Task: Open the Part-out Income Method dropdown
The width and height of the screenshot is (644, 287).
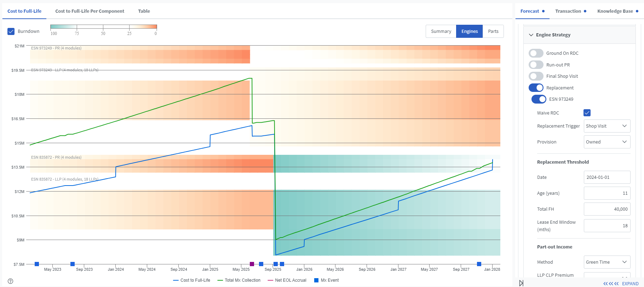Action: pos(607,262)
